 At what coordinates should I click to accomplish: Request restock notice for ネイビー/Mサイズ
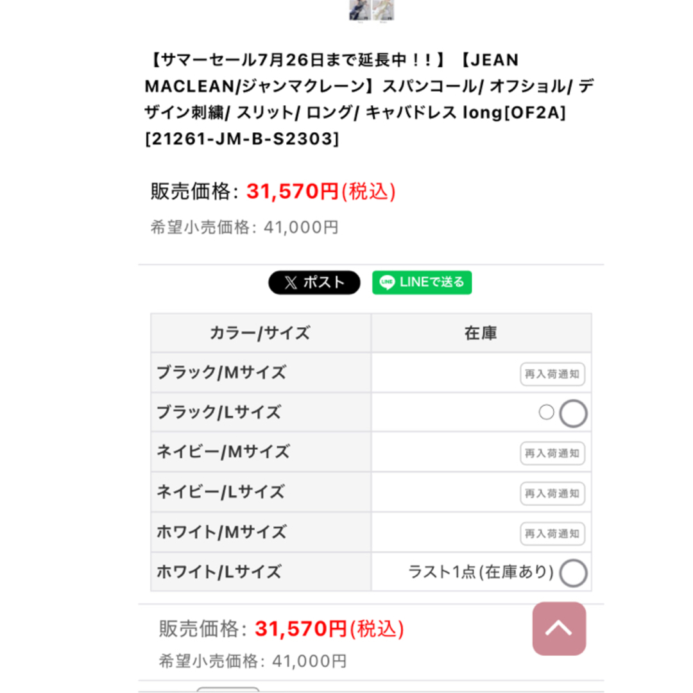click(552, 454)
